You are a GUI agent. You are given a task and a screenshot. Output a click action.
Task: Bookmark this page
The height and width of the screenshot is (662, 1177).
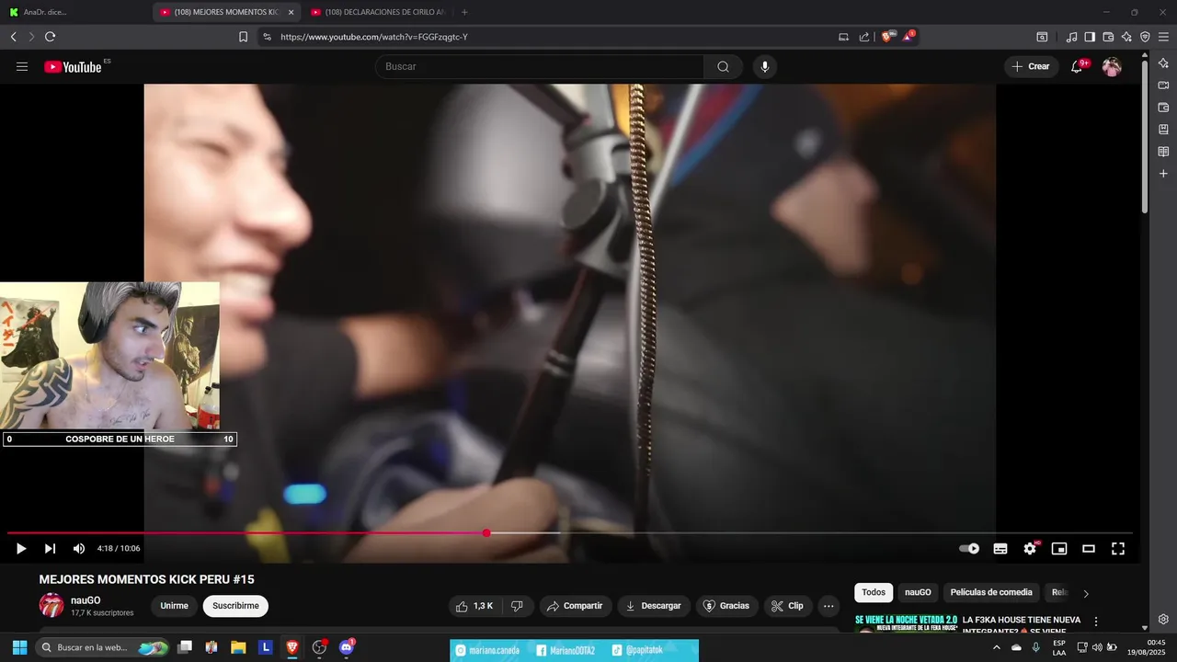(243, 37)
